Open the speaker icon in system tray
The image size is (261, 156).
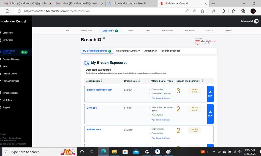coord(240,152)
